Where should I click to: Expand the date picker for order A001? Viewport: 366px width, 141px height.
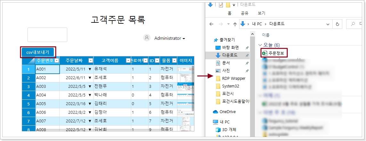click(x=90, y=69)
